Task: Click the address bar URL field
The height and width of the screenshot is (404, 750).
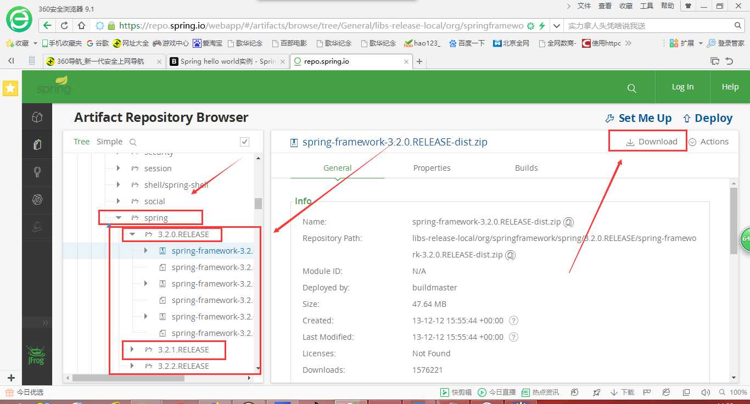Action: point(321,26)
